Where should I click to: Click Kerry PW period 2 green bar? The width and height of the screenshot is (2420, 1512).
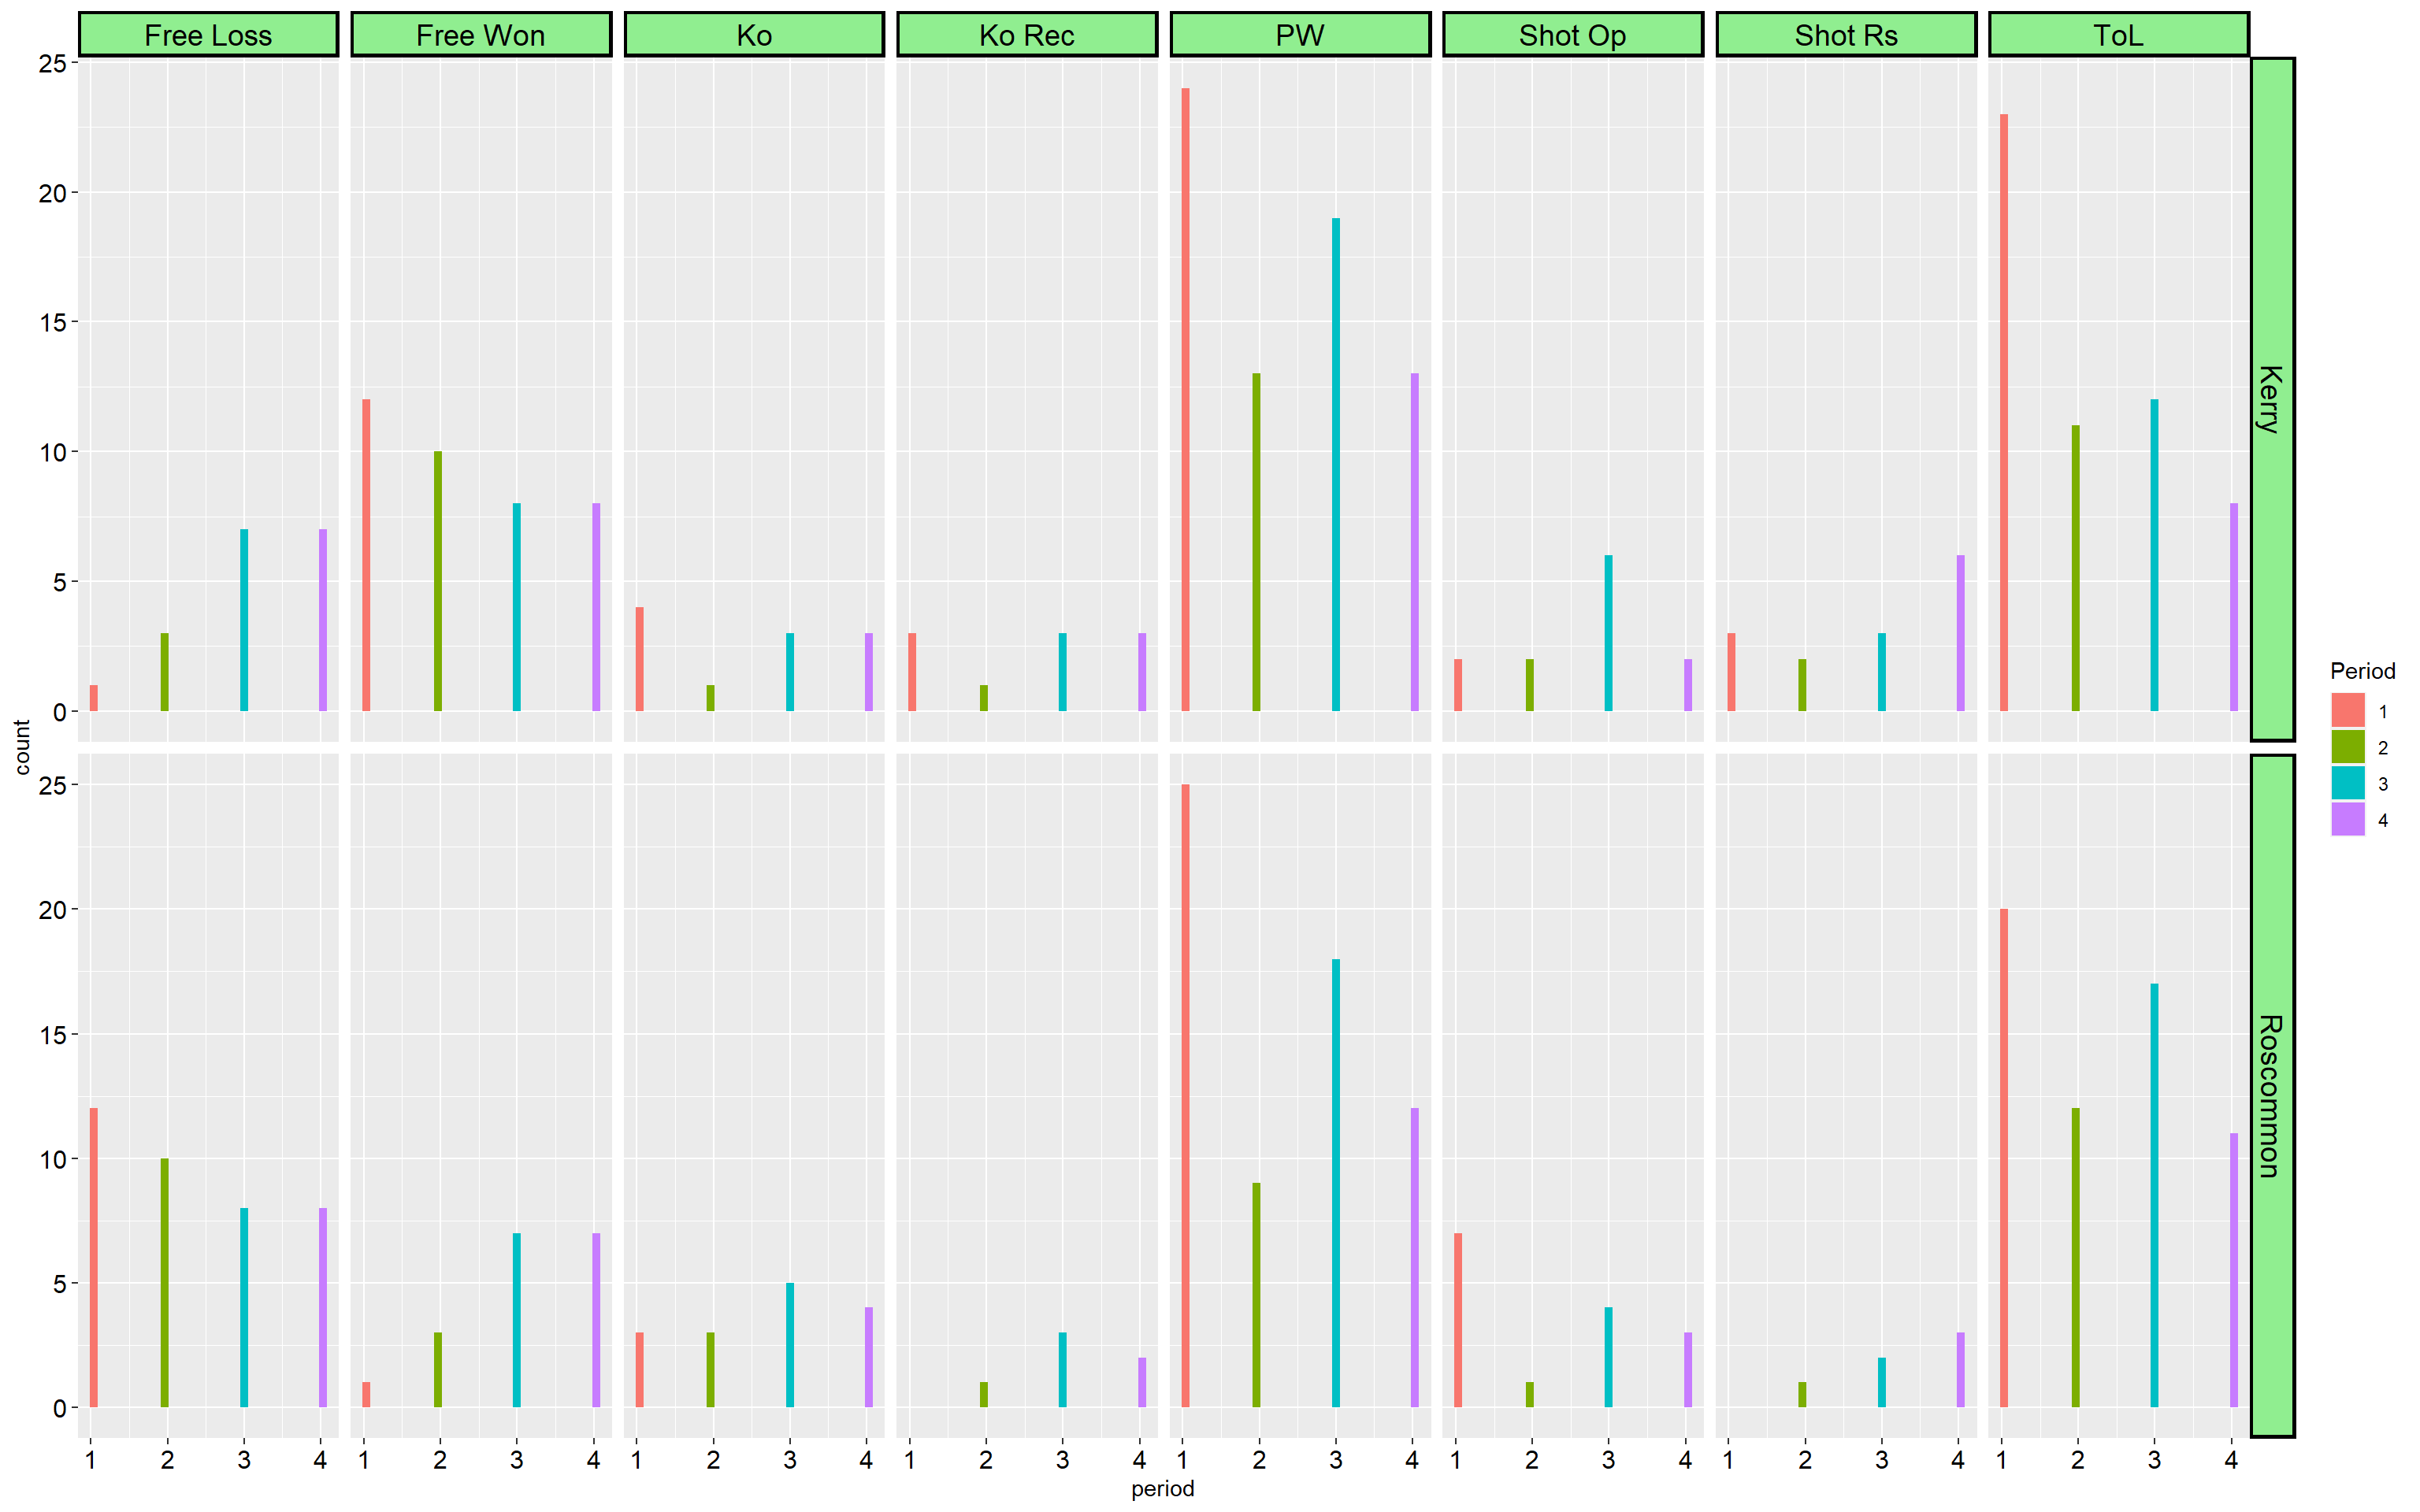[1257, 542]
